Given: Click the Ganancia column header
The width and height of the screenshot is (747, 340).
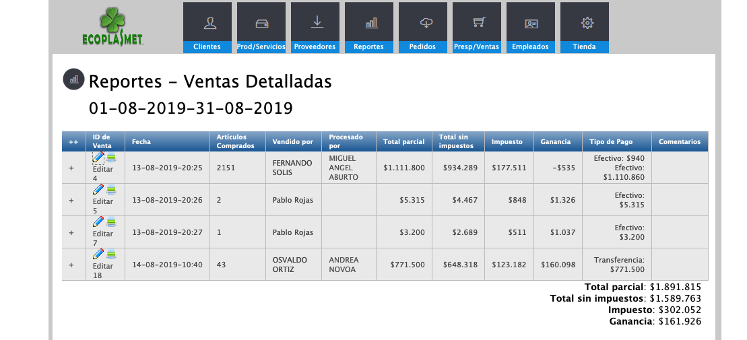Looking at the screenshot, I should tap(555, 142).
